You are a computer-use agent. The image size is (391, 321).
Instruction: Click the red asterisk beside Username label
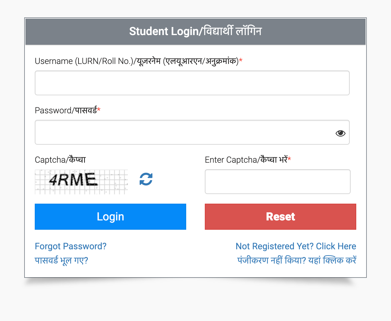click(241, 60)
